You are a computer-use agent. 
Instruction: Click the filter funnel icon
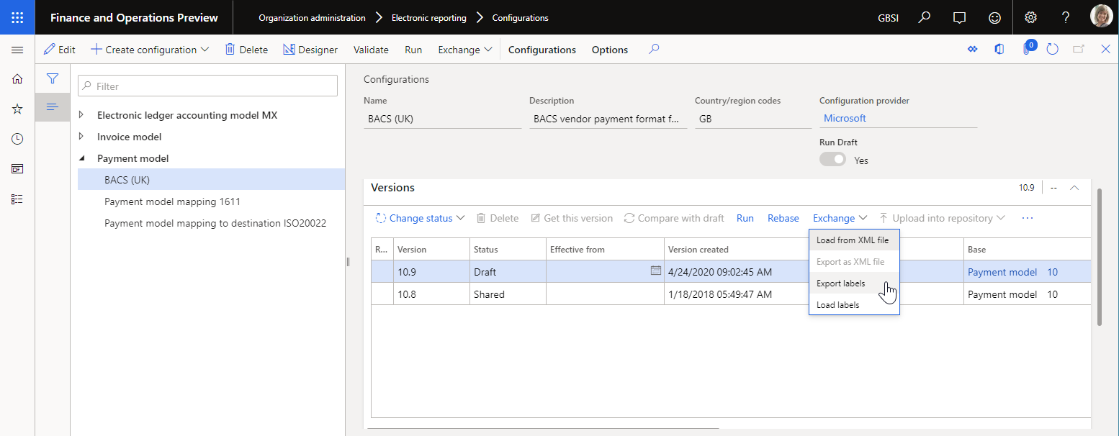[x=53, y=78]
